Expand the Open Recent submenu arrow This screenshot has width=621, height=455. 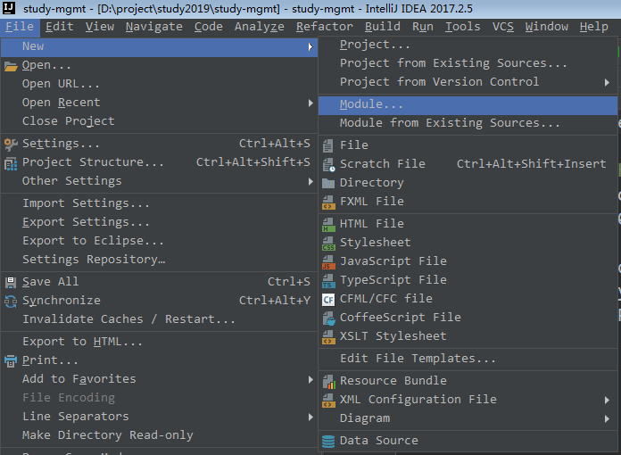(310, 103)
